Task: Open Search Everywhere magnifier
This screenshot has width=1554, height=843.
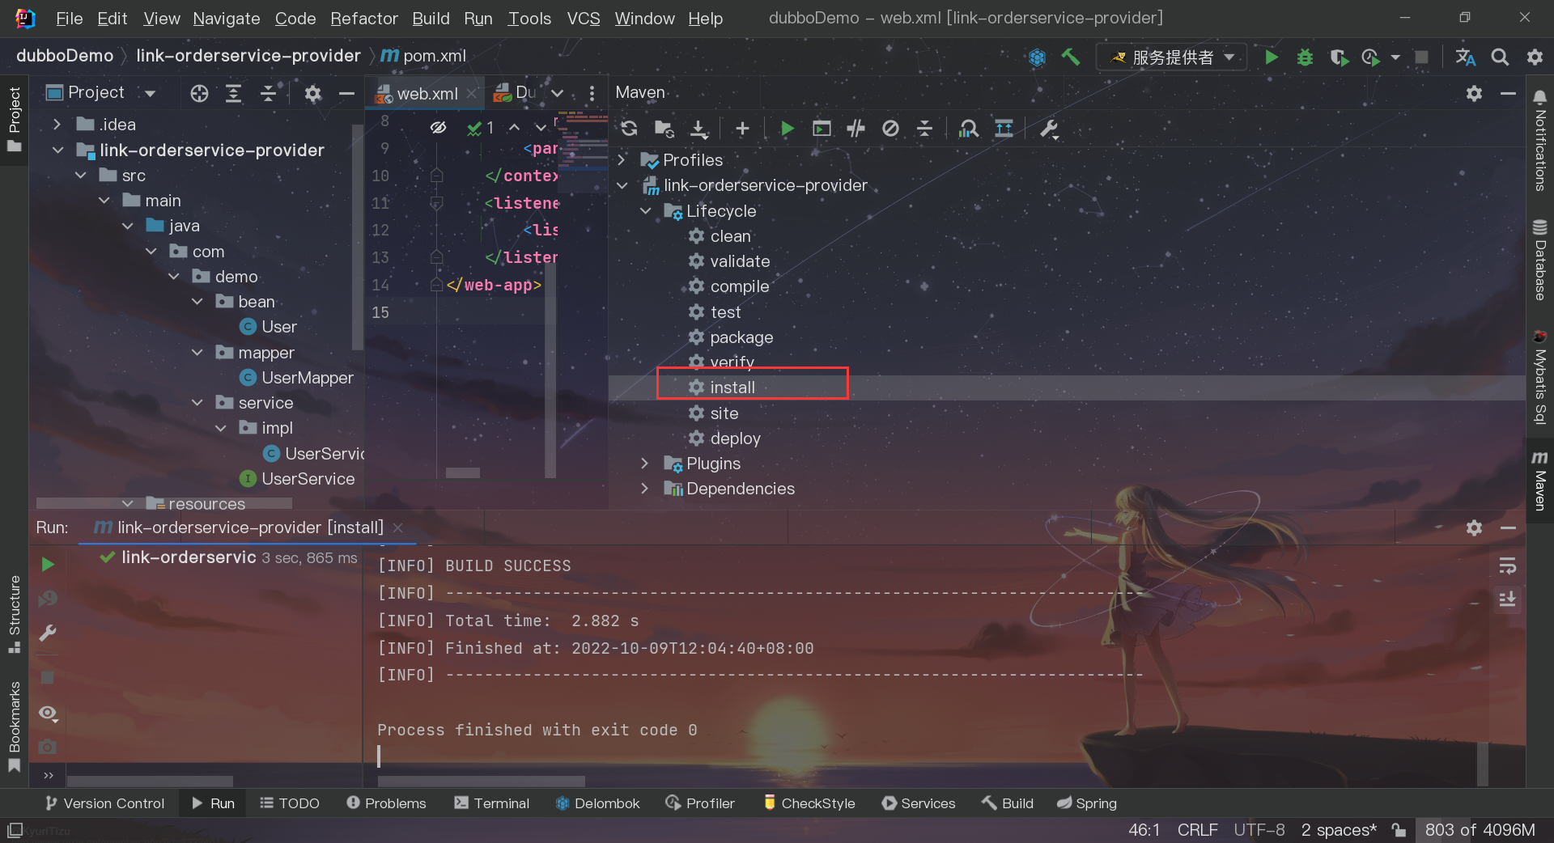Action: pyautogui.click(x=1500, y=57)
